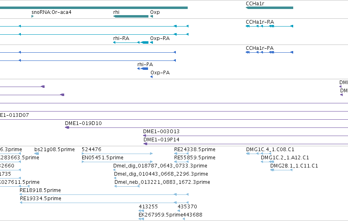Click Dmel_neb_013221_0883_1672.3prime label
The width and height of the screenshot is (348, 221).
(162, 182)
